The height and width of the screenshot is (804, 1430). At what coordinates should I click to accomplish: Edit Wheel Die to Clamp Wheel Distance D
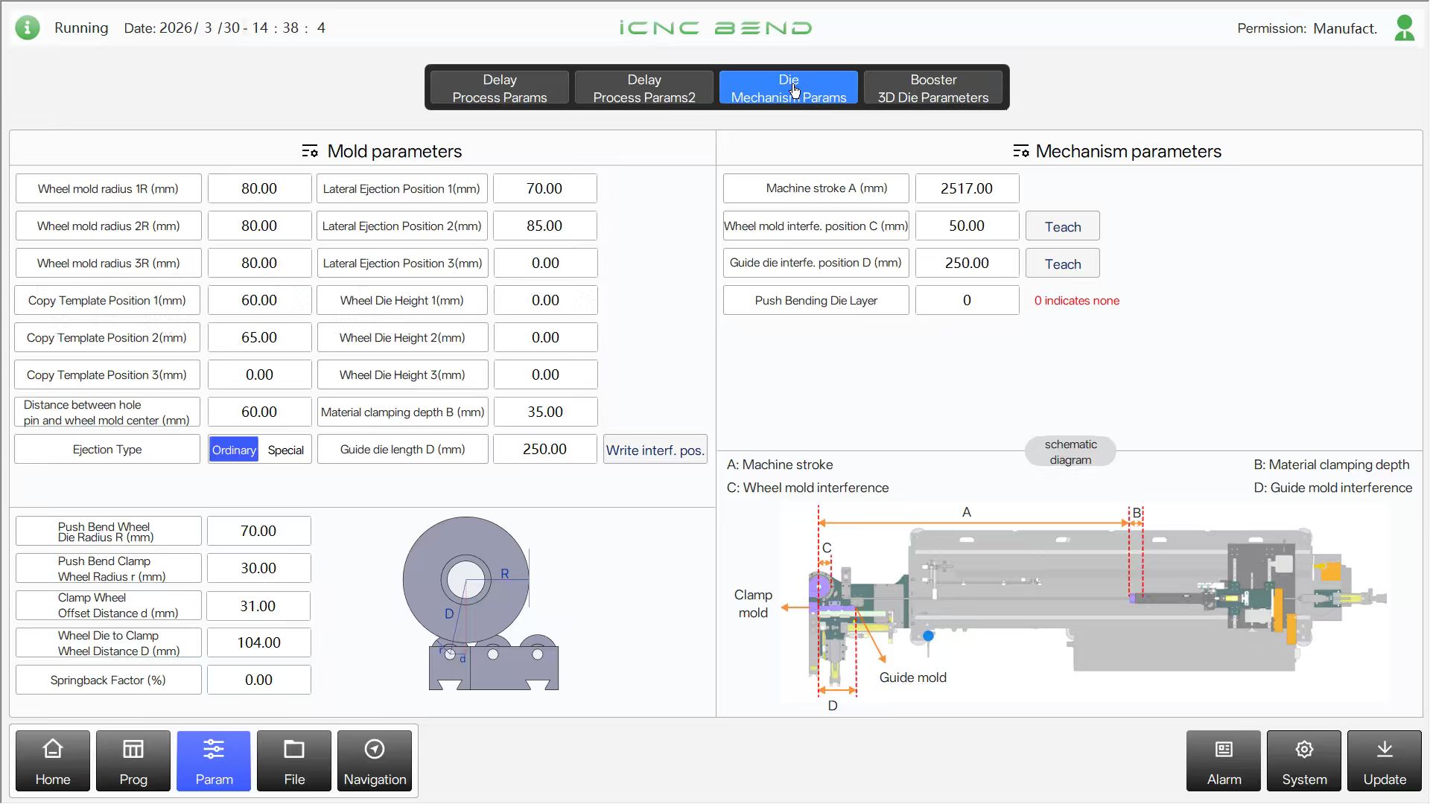tap(259, 642)
